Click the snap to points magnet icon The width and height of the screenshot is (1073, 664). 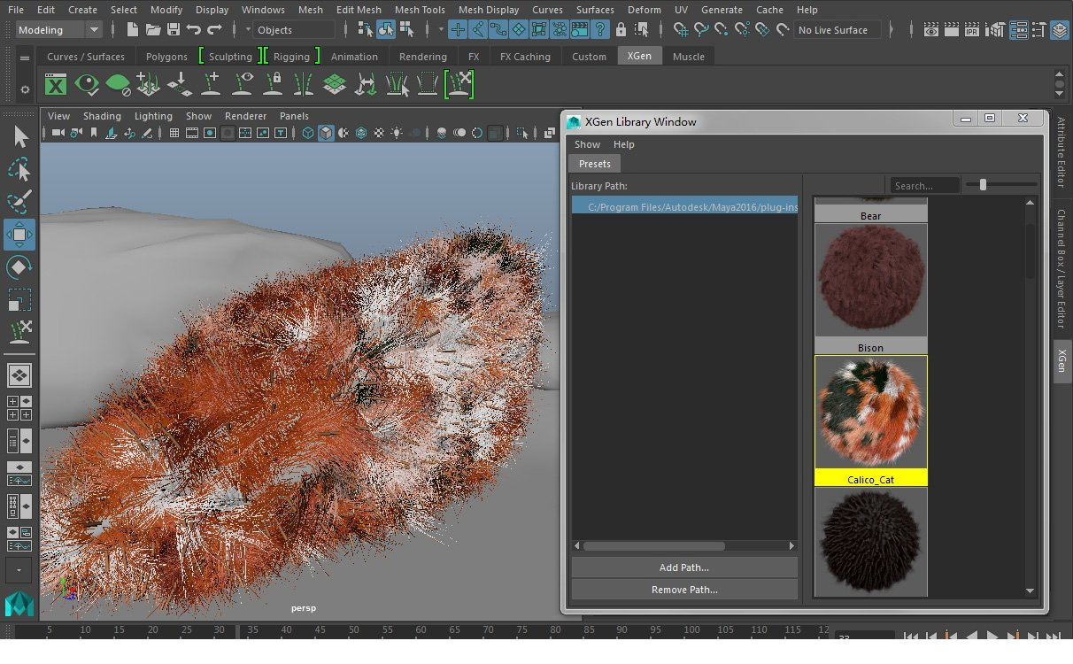722,29
